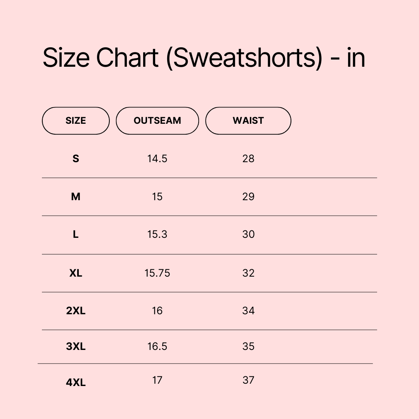419x419 pixels.
Task: Select the Size Chart (Sweatshorts) title
Action: [x=204, y=58]
